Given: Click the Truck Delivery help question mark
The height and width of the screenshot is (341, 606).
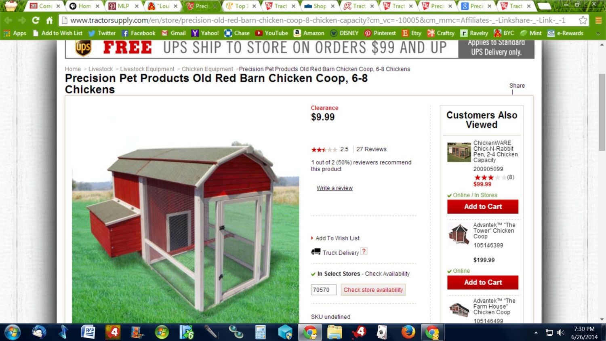Looking at the screenshot, I should coord(364,251).
